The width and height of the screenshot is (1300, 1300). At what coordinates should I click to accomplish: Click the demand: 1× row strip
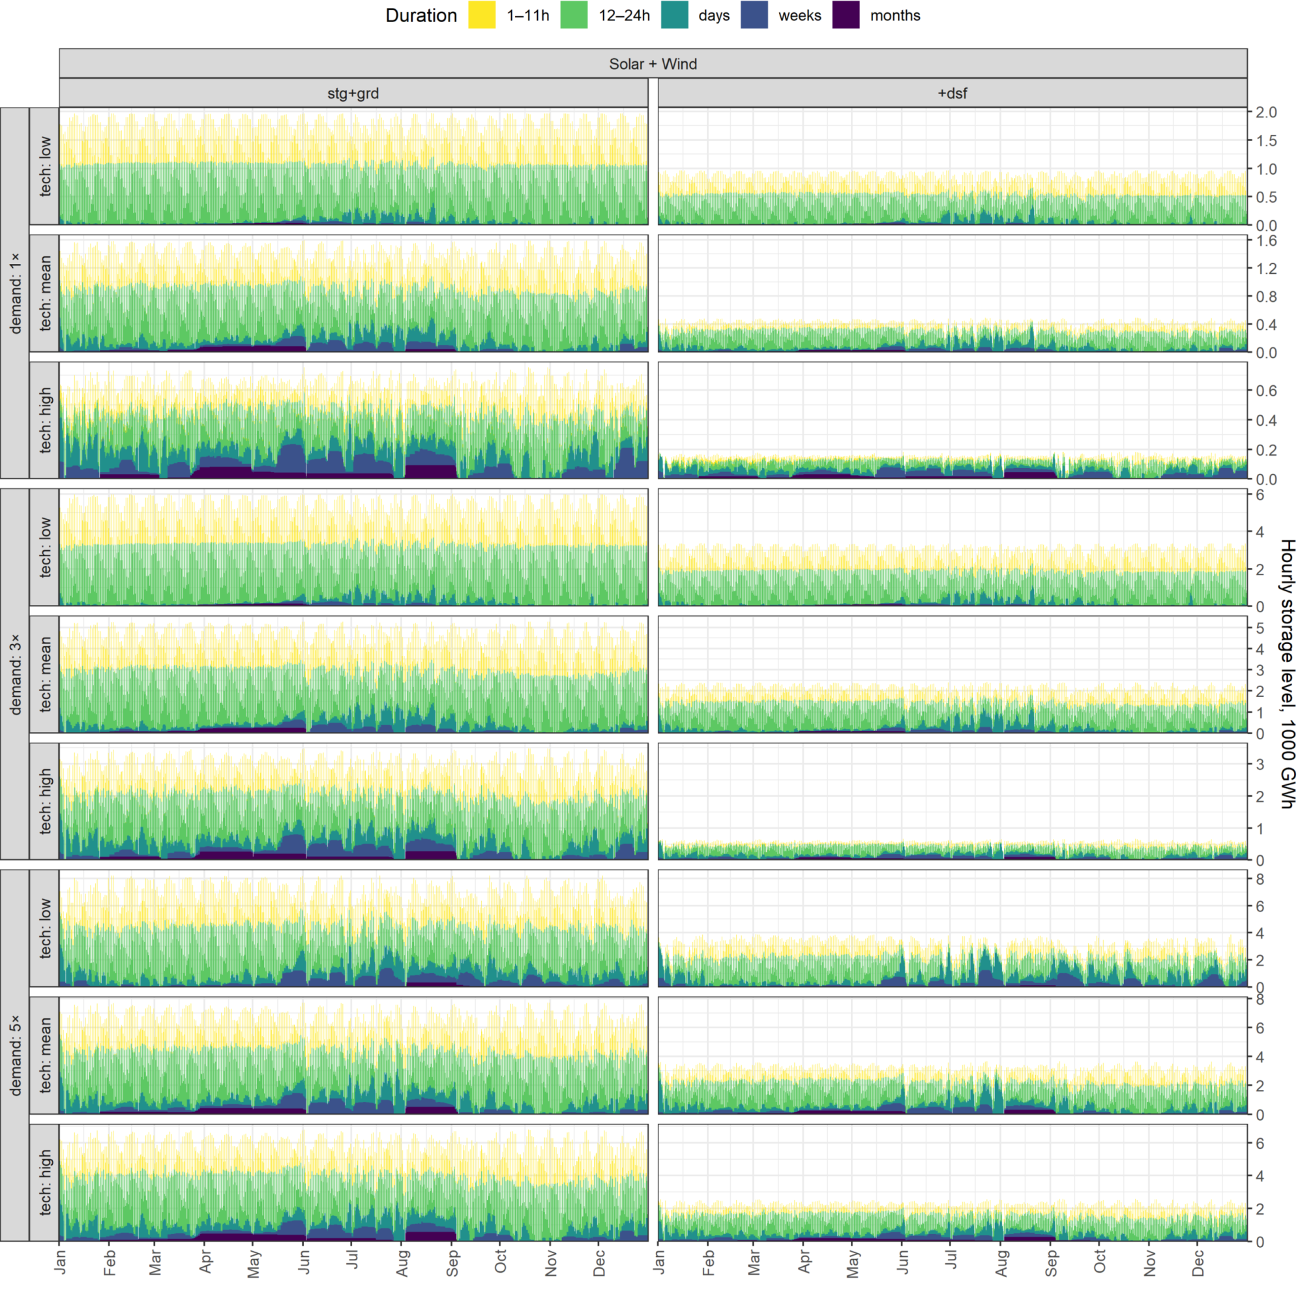tap(15, 293)
